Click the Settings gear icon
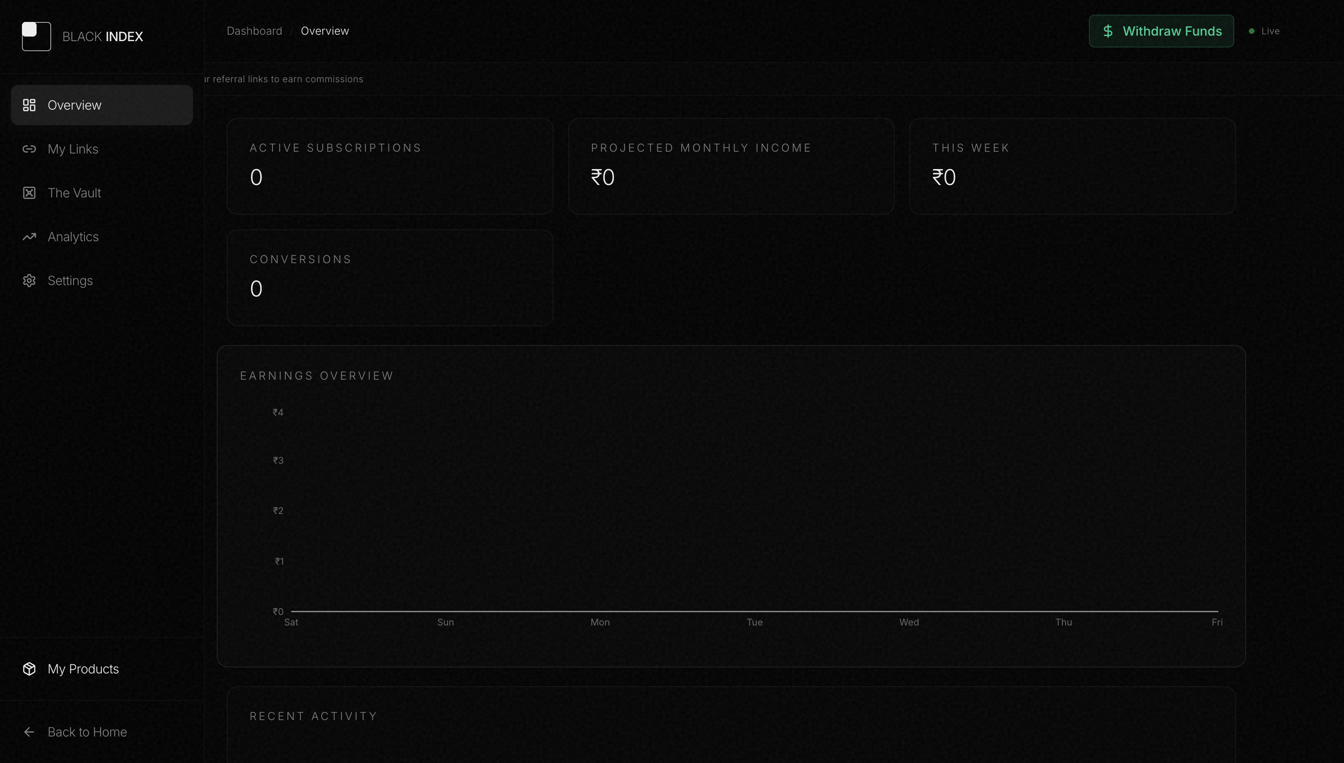The height and width of the screenshot is (763, 1344). [29, 281]
